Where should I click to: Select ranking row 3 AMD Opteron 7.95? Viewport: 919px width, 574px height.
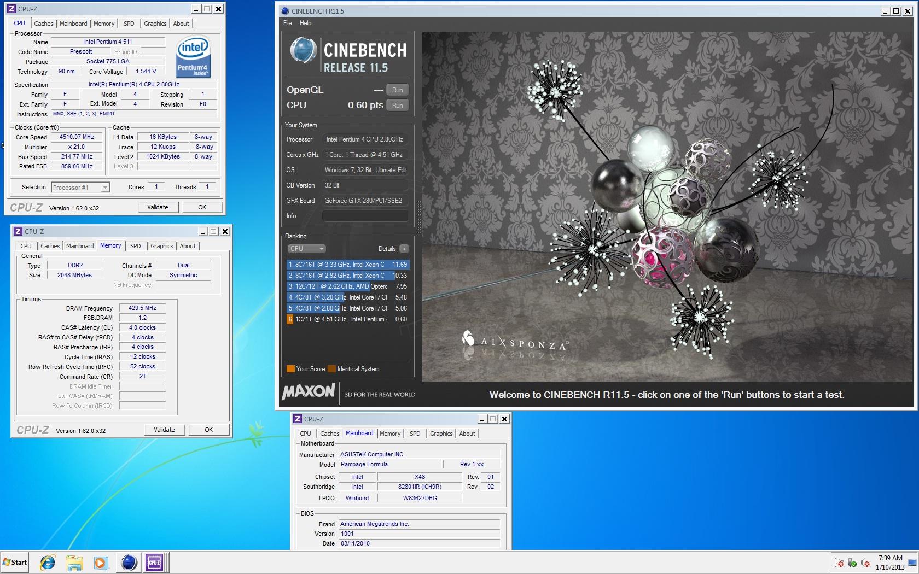point(348,286)
